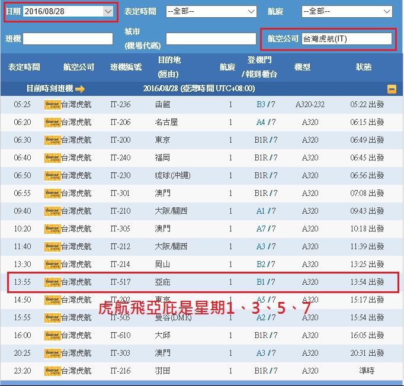Screen dimensions: 404x386
Task: Select aircraft type A320-232
Action: (x=310, y=105)
